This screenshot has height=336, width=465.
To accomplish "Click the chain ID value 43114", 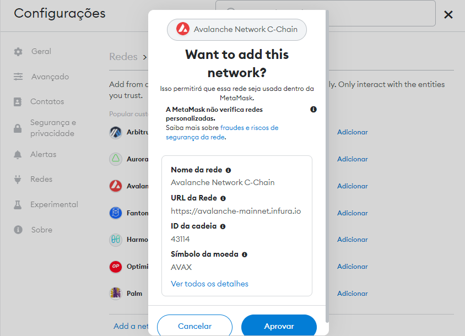I will pos(180,239).
